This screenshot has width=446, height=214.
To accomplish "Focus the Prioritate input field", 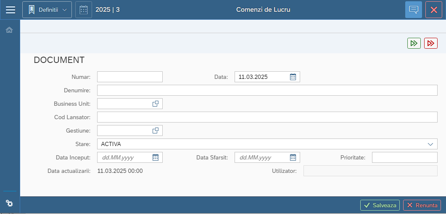I will [x=405, y=157].
